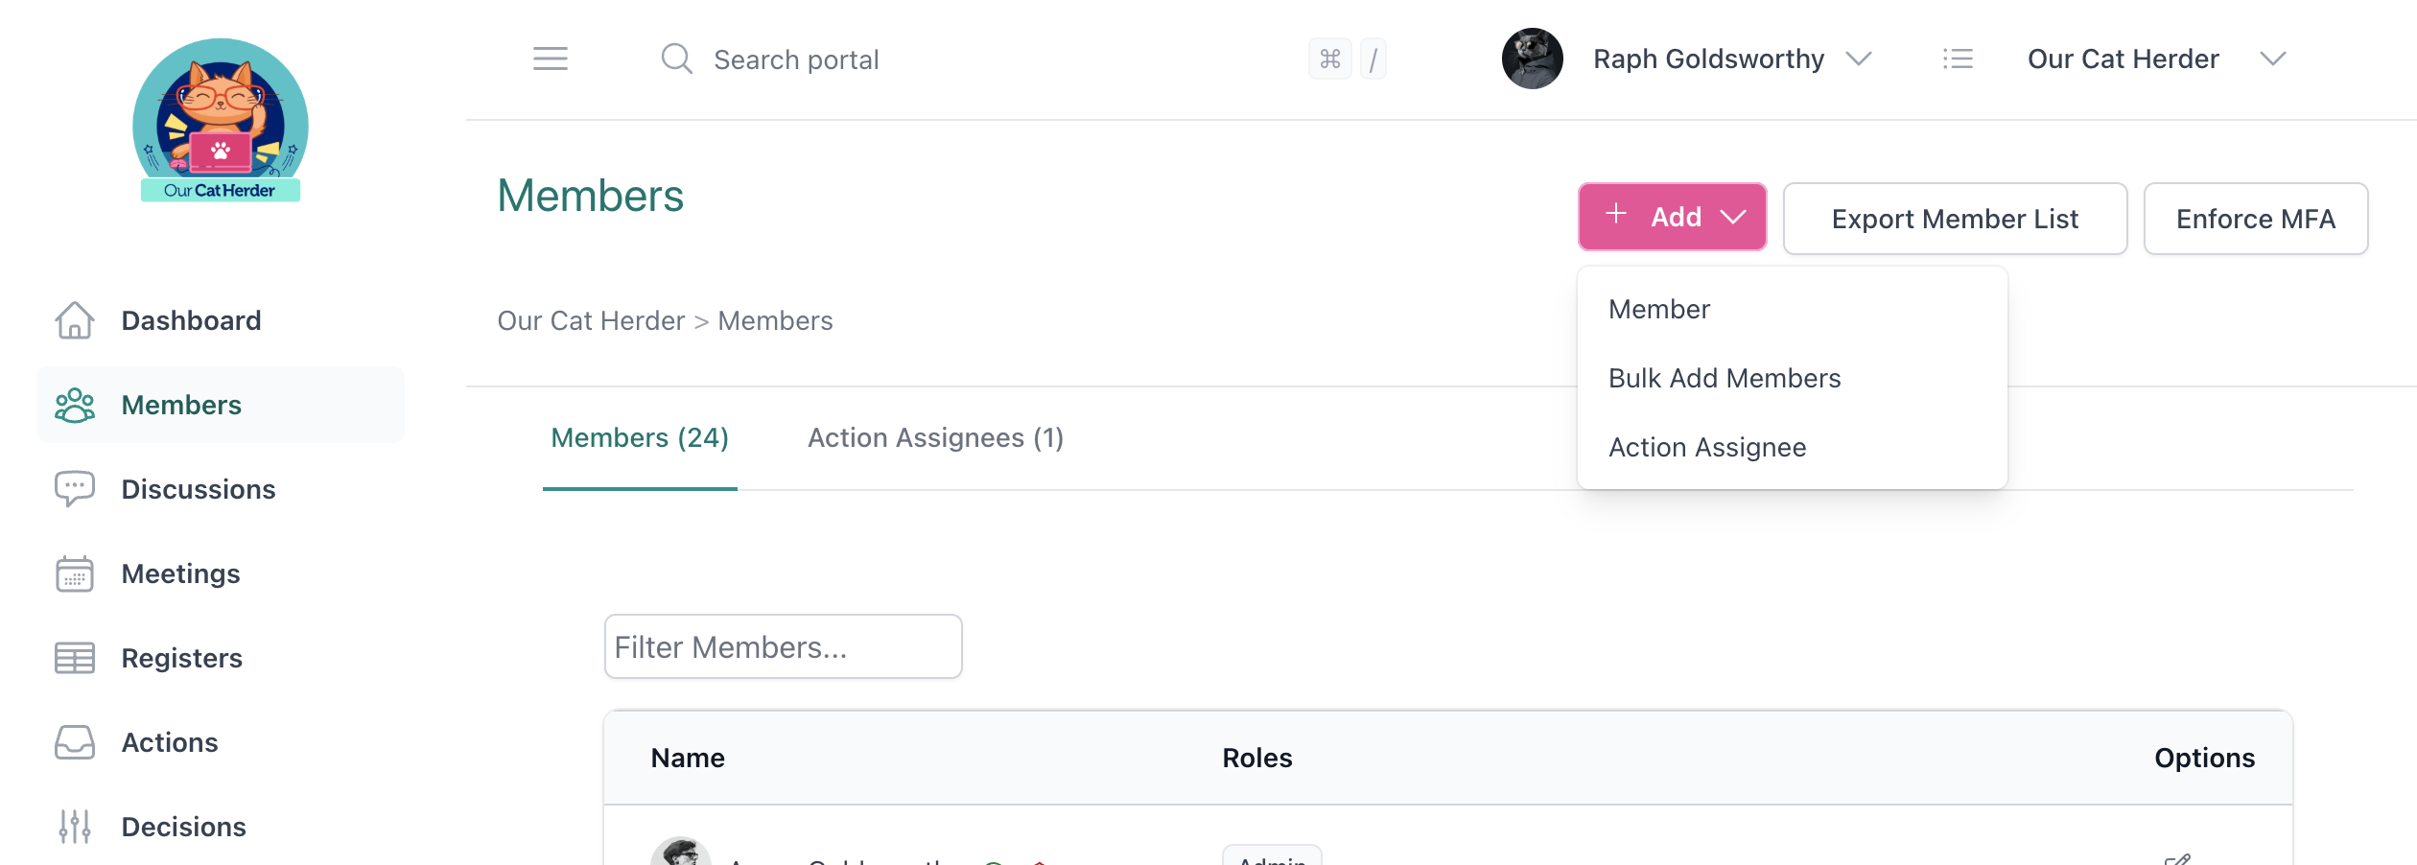Open Decisions using the sliders icon
Screen dimensions: 2417x865
click(75, 826)
